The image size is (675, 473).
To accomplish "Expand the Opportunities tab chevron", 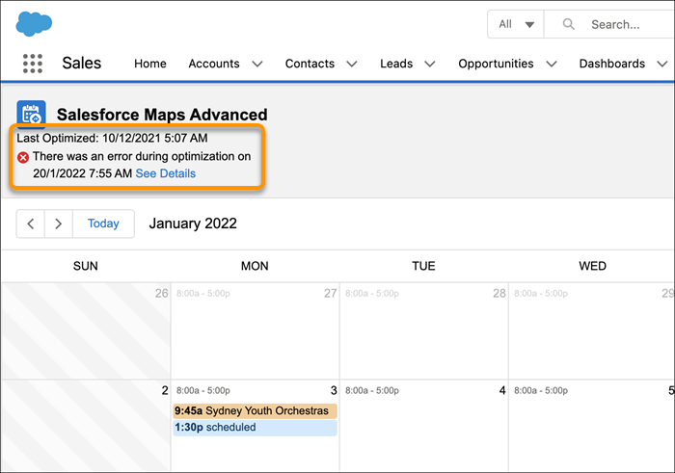I will coord(552,65).
